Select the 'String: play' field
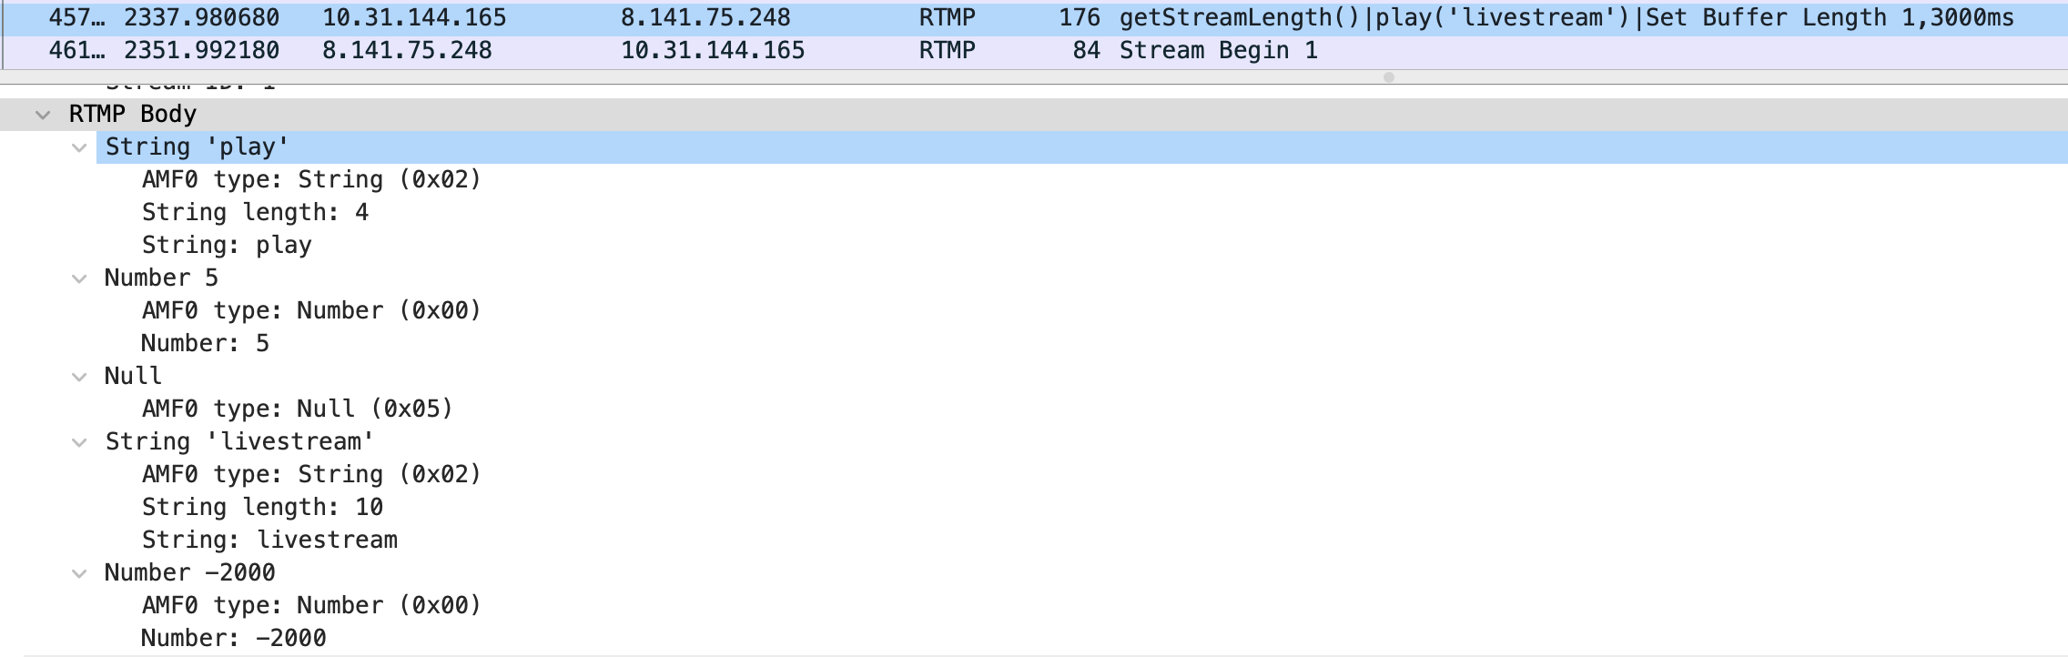Screen dimensions: 2068x657 point(227,246)
